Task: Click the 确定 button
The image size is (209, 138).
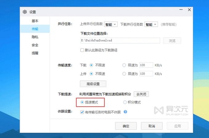Action: [x=126, y=126]
